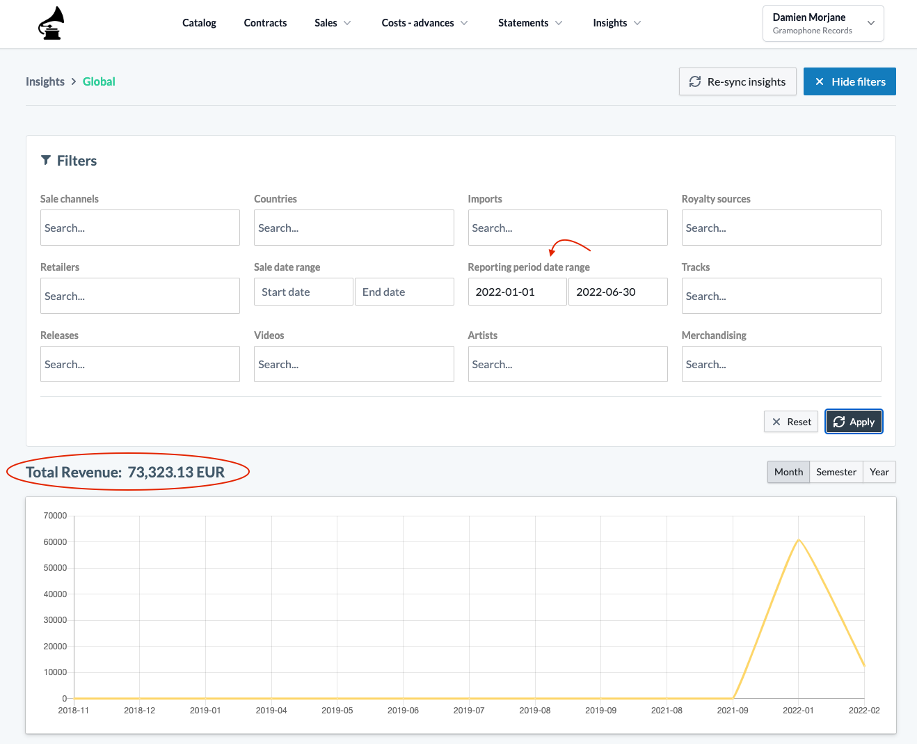The width and height of the screenshot is (917, 744).
Task: Go to Insights breadcrumb link
Action: point(45,81)
